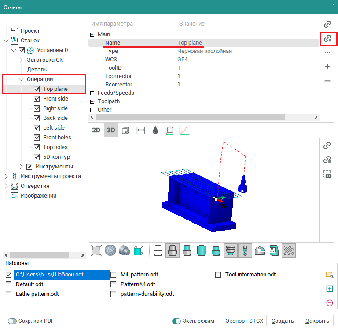Click the screenshot capture camera icon

point(327,174)
